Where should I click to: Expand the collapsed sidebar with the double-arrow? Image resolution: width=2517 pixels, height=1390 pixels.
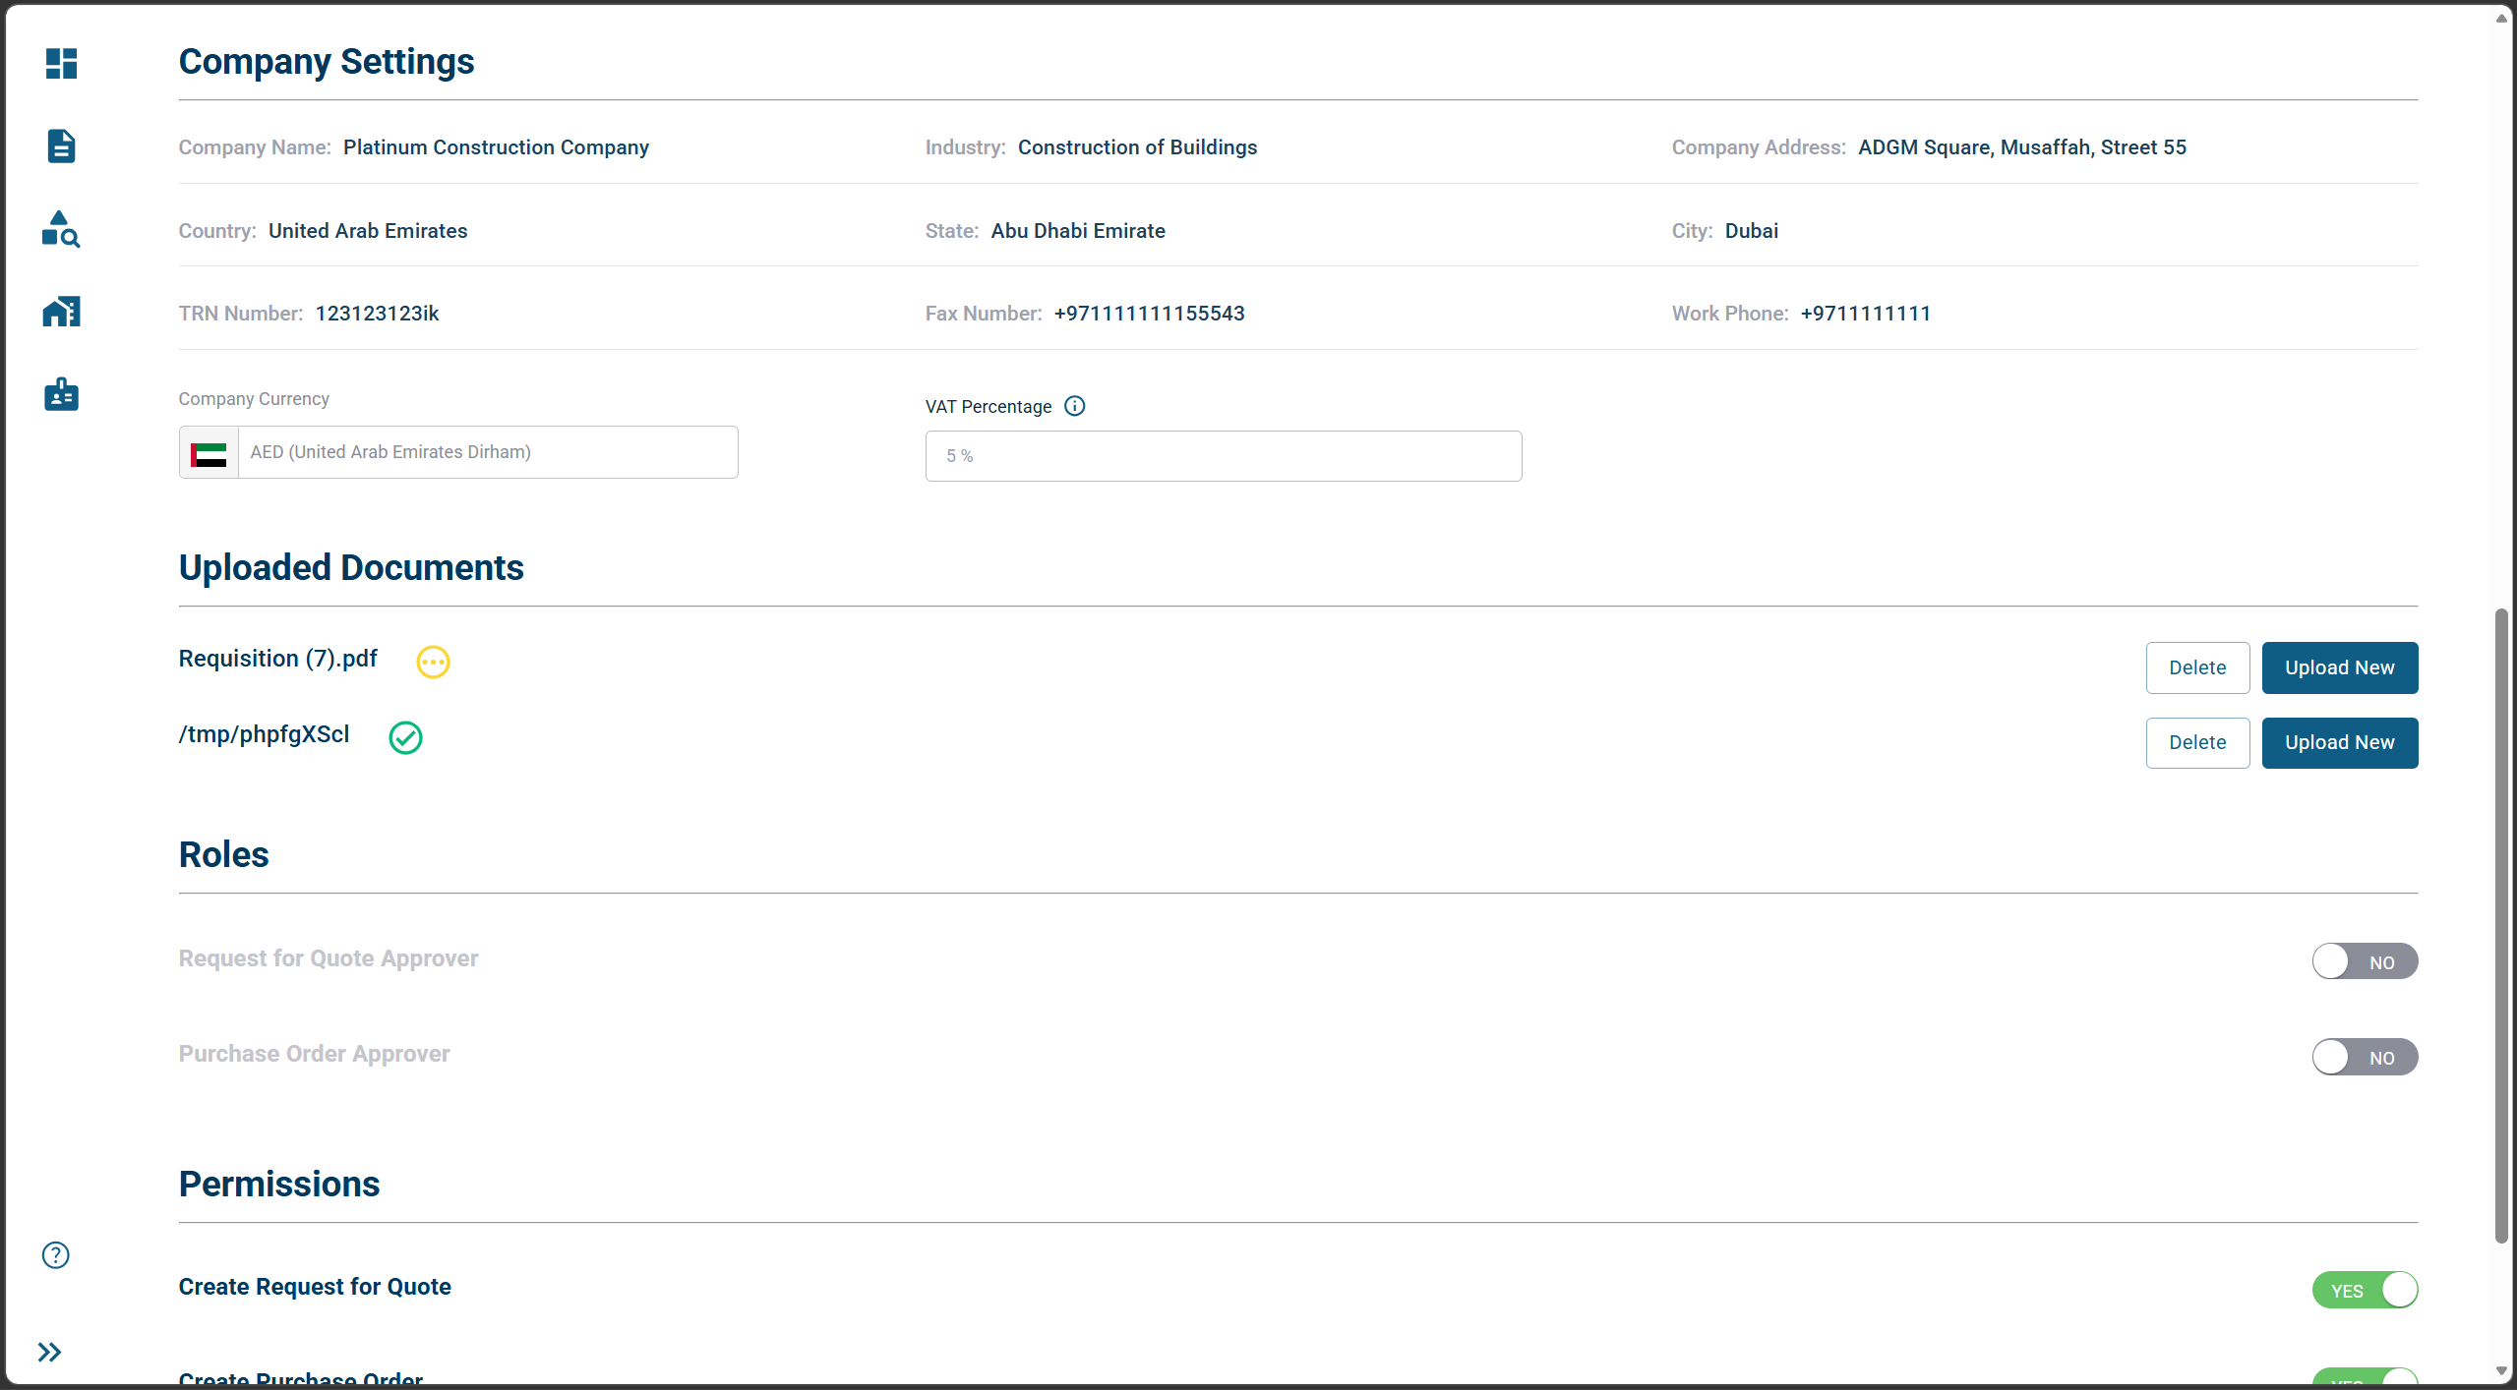(x=49, y=1352)
